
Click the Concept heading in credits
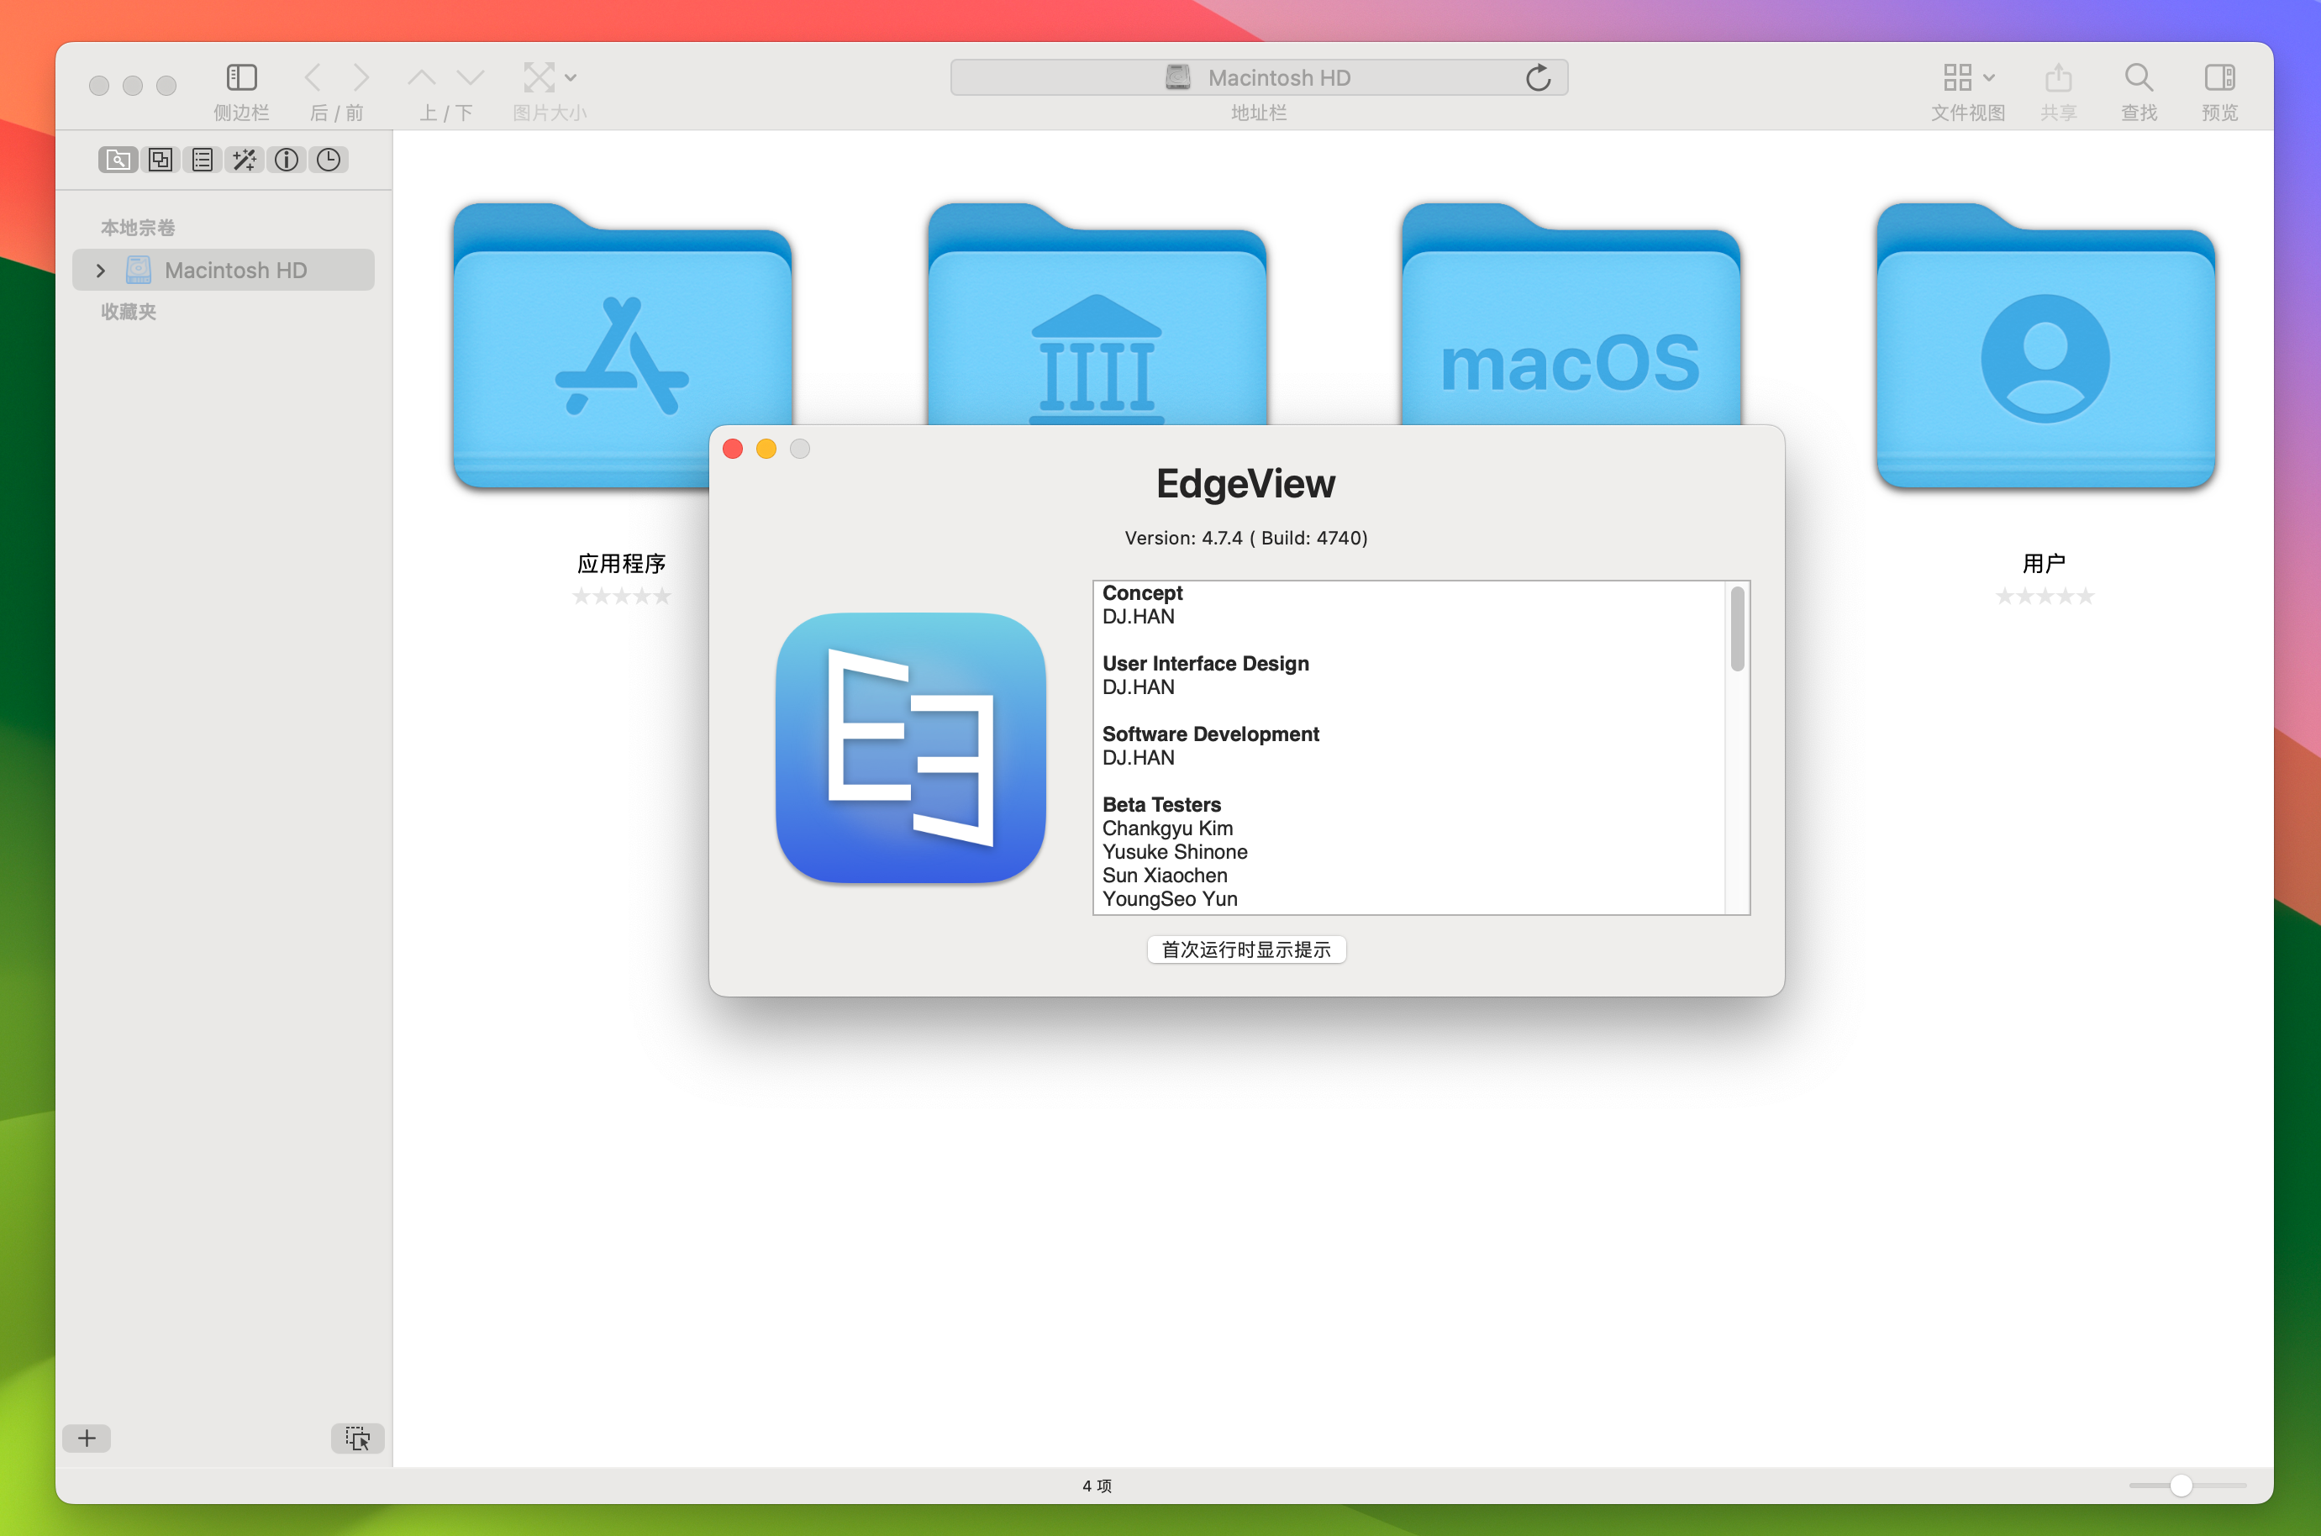[1142, 592]
